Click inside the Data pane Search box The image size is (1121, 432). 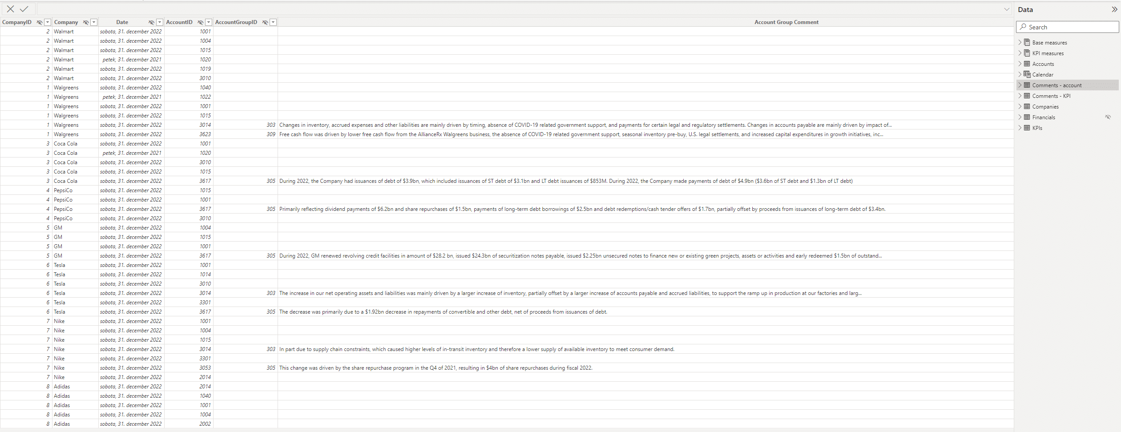pos(1068,27)
